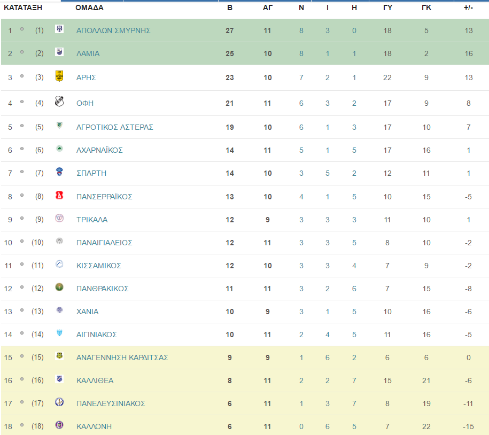Click the ΚΑΤΑΤΑΞΗ column header
489x435 pixels.
point(23,8)
